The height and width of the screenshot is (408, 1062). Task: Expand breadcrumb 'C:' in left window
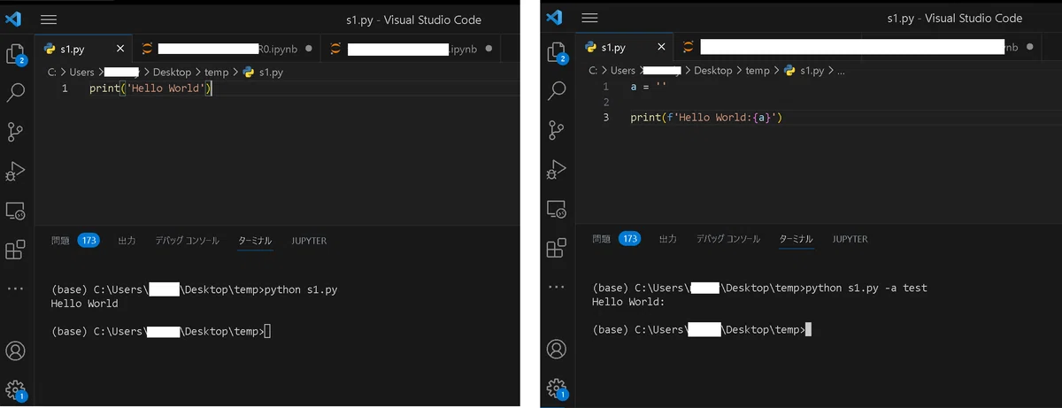(51, 72)
